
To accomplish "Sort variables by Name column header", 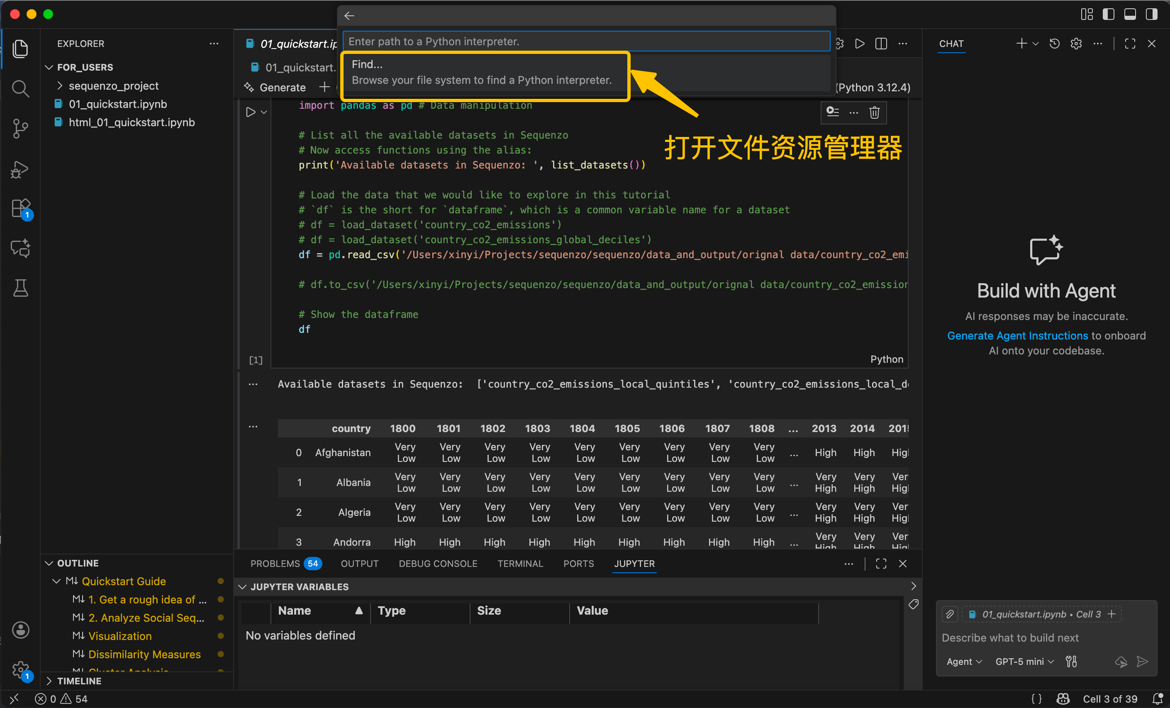I will (295, 610).
